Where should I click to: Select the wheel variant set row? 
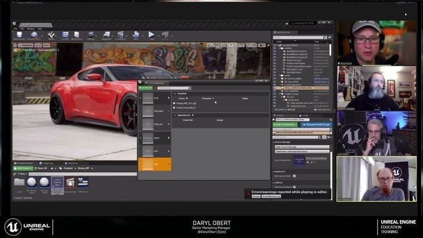(155, 138)
